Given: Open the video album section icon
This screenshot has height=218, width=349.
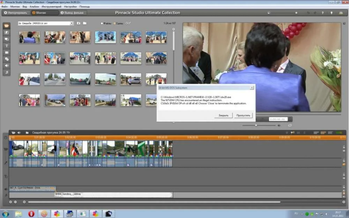Looking at the screenshot, I should tap(6, 26).
